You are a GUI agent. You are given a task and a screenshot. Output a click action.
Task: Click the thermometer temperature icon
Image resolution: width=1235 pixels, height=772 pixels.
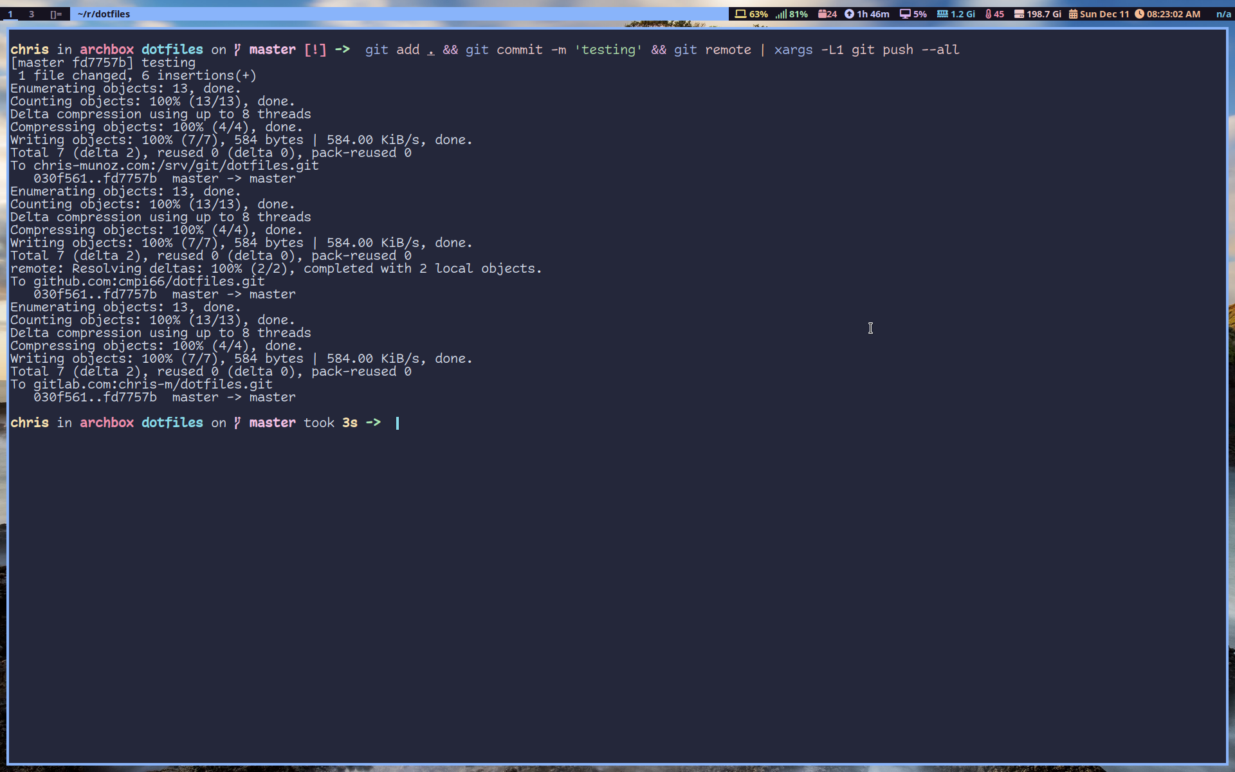(x=988, y=14)
